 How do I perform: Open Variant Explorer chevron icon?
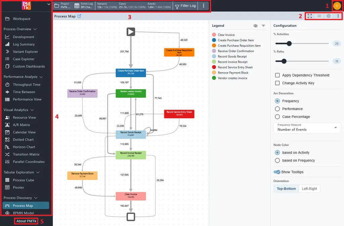[x=7, y=51]
